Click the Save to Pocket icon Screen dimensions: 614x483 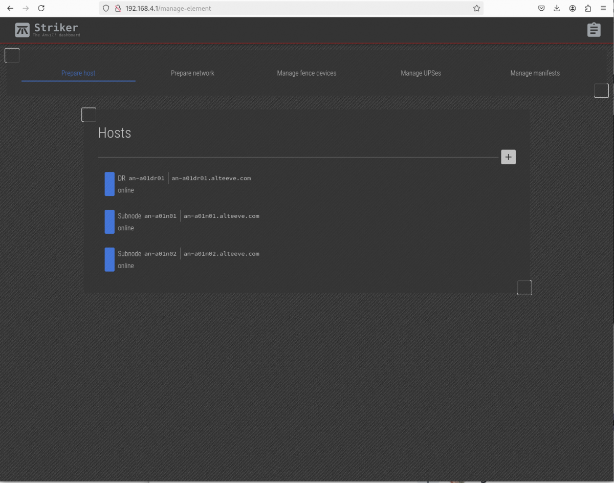click(541, 8)
